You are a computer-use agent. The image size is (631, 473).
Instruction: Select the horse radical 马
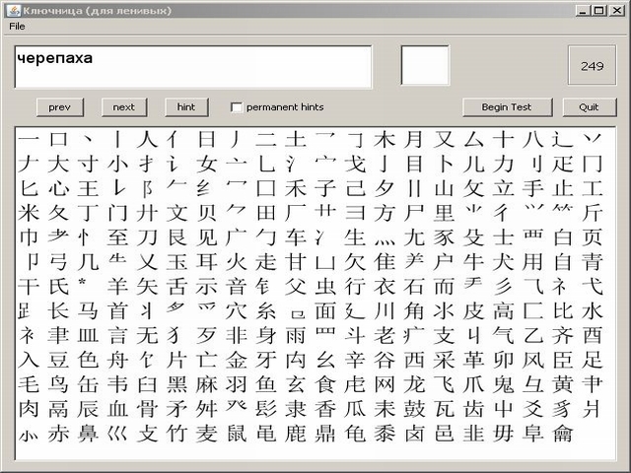coord(88,311)
